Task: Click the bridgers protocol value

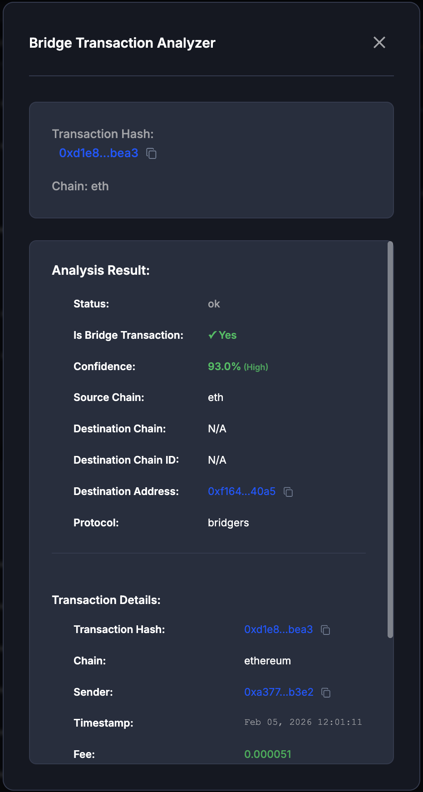Action: click(x=228, y=523)
